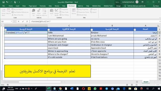The width and height of the screenshot is (161, 91).
Task: Open the Macros dialog icon
Action: [x=9, y=12]
